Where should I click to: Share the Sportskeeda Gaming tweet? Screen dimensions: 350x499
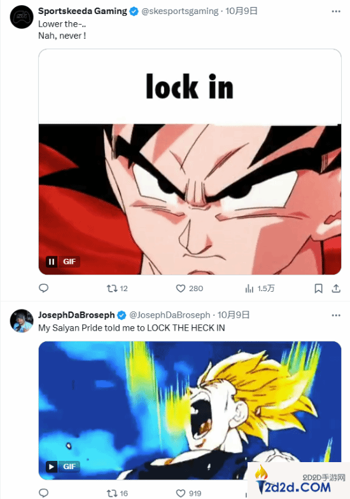click(336, 289)
